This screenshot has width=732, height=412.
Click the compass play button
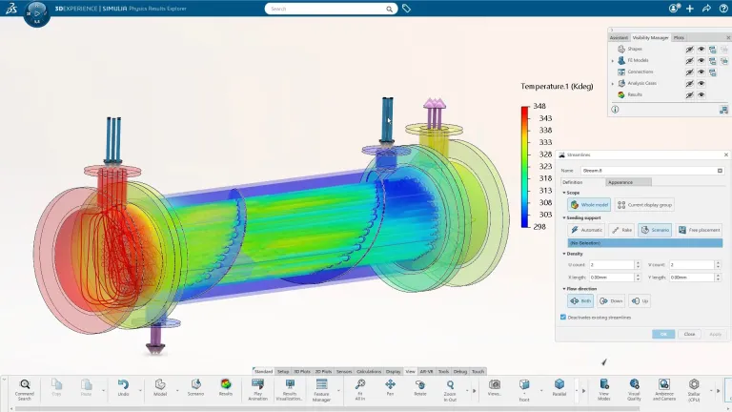point(37,13)
